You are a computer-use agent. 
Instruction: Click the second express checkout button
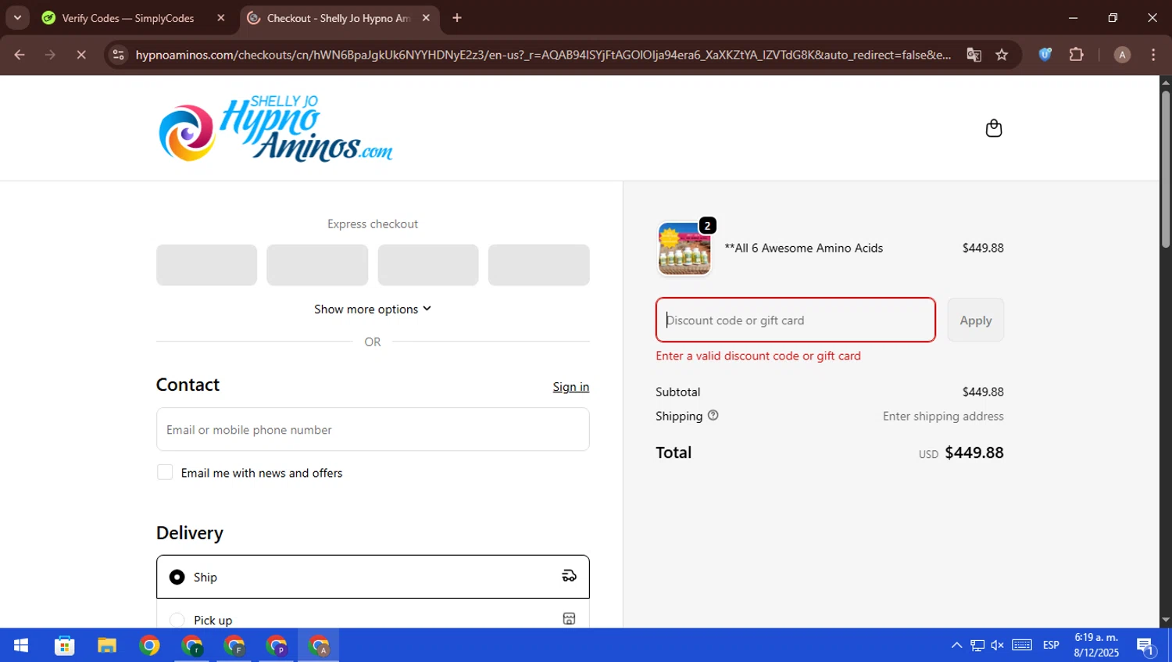[317, 265]
